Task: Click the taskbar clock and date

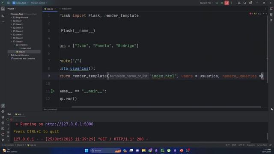Action: (x=266, y=151)
